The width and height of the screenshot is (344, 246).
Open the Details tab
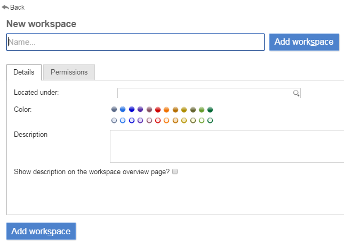pyautogui.click(x=24, y=72)
